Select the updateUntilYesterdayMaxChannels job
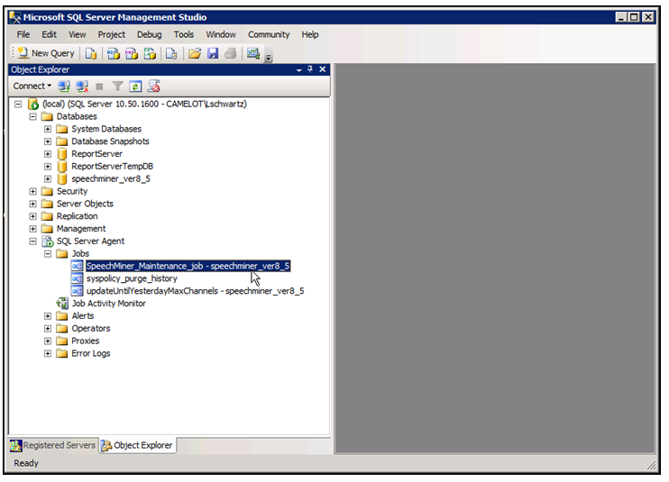669x482 pixels. click(x=195, y=291)
